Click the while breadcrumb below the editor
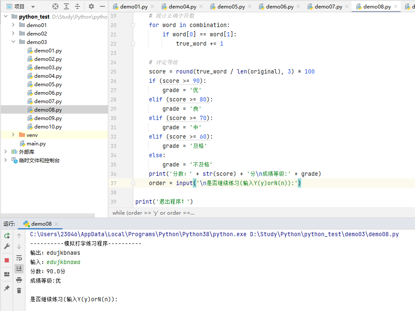Viewport: 415px width, 311px height. [153, 213]
